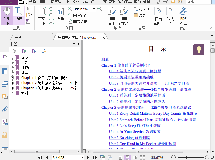Activate the Select (选择) text tool

pos(19,16)
